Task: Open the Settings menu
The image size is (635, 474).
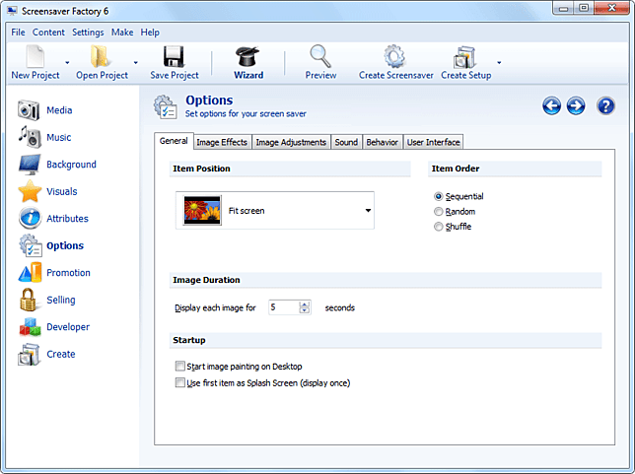Action: [x=88, y=33]
